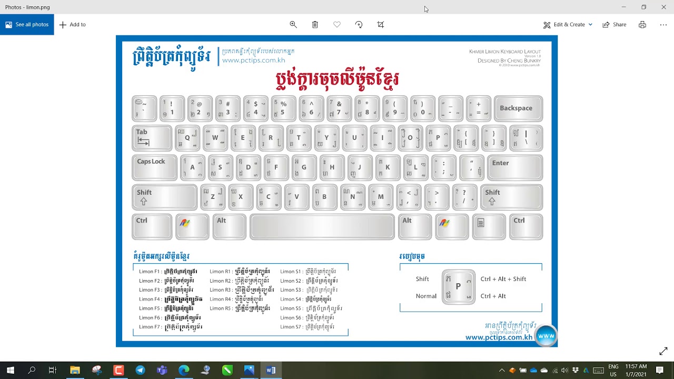The height and width of the screenshot is (379, 674).
Task: Open Microsoft Teams from taskbar
Action: click(x=162, y=370)
